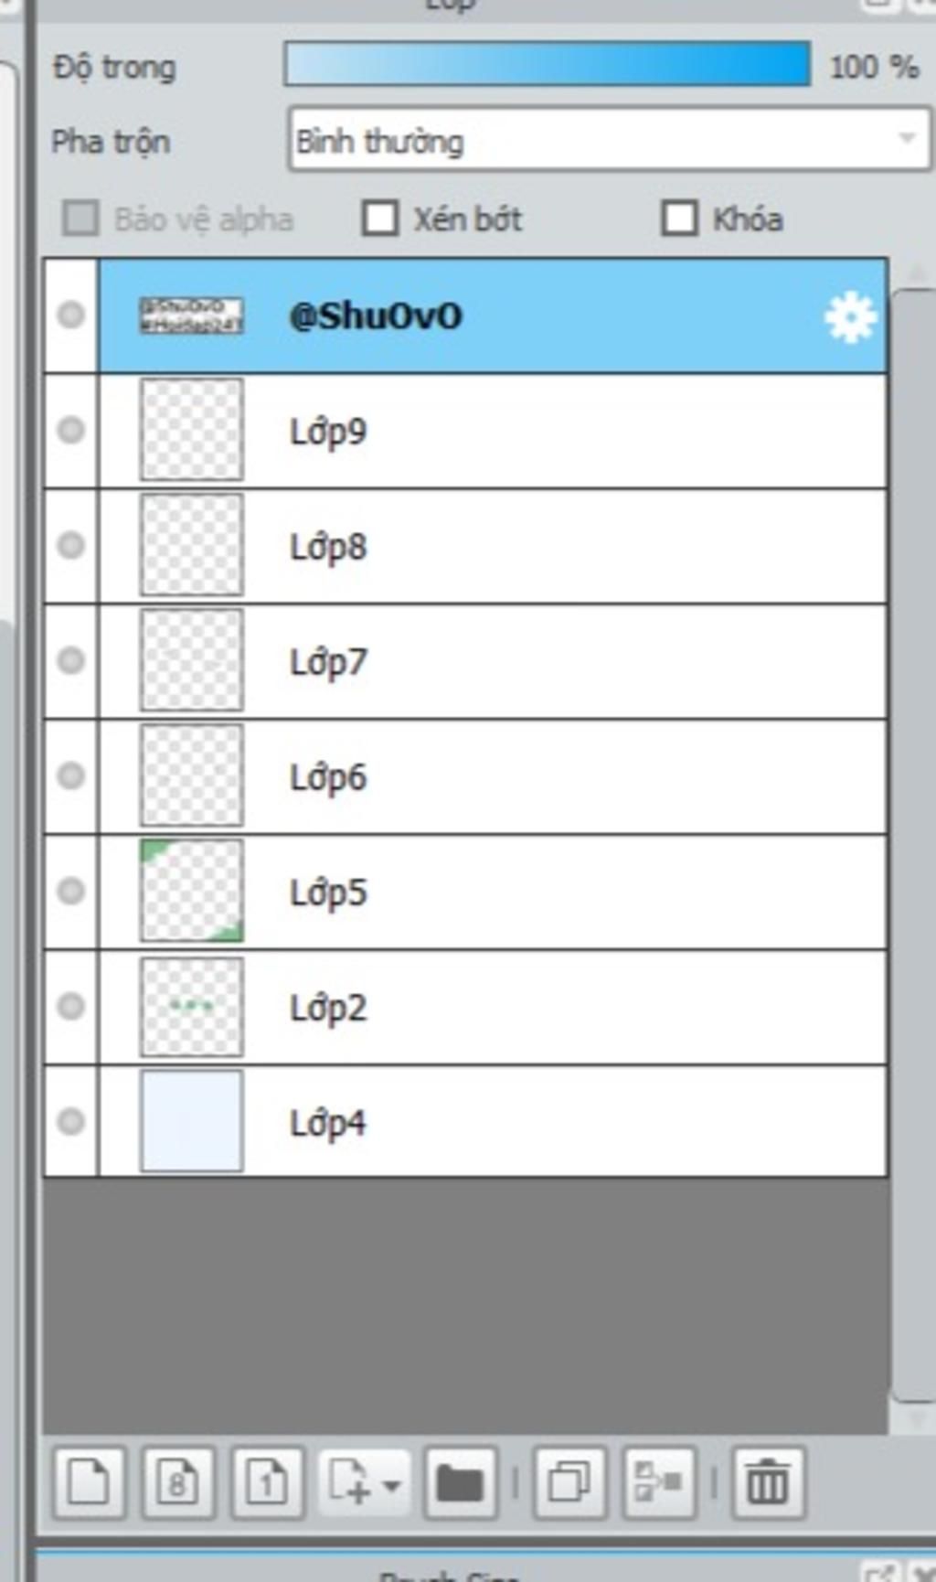Expand the add special layer dropdown arrow
The image size is (936, 1582).
(391, 1485)
